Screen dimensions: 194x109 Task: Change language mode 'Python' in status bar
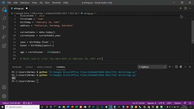(x=178, y=103)
